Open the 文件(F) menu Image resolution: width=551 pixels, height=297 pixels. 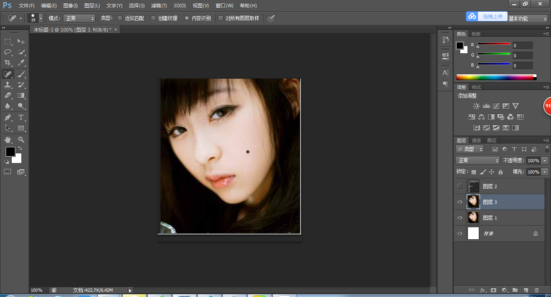pyautogui.click(x=27, y=6)
